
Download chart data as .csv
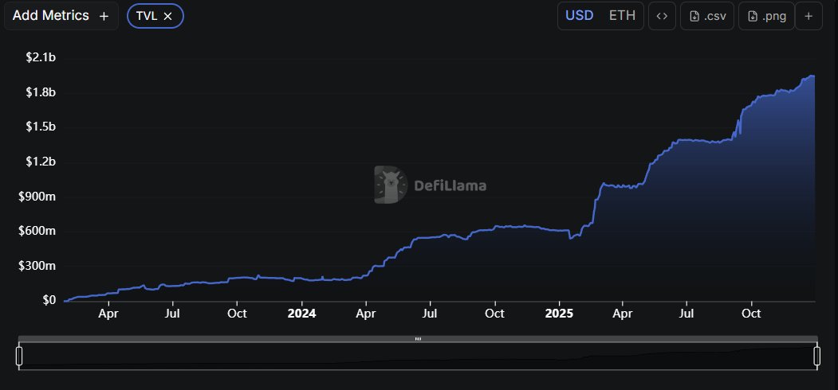coord(707,16)
